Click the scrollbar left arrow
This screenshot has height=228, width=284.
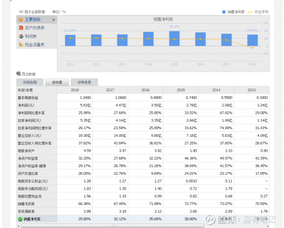18,226
